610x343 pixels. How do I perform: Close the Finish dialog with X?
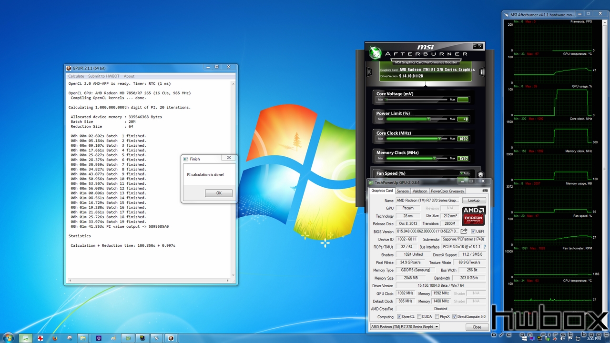(229, 158)
